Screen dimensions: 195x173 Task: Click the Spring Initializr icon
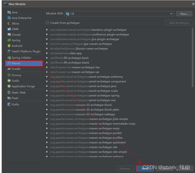point(9,58)
